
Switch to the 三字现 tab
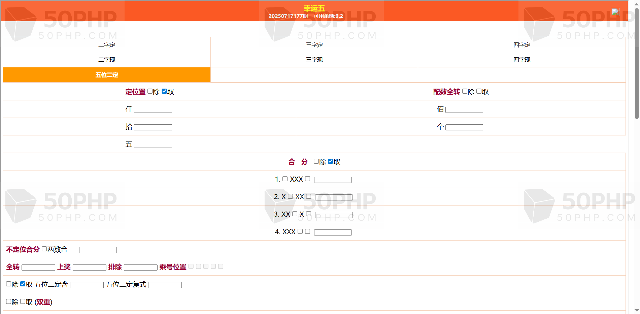click(314, 60)
